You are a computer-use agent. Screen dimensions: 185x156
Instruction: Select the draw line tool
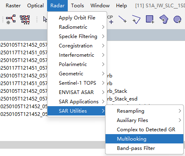[x=123, y=19]
